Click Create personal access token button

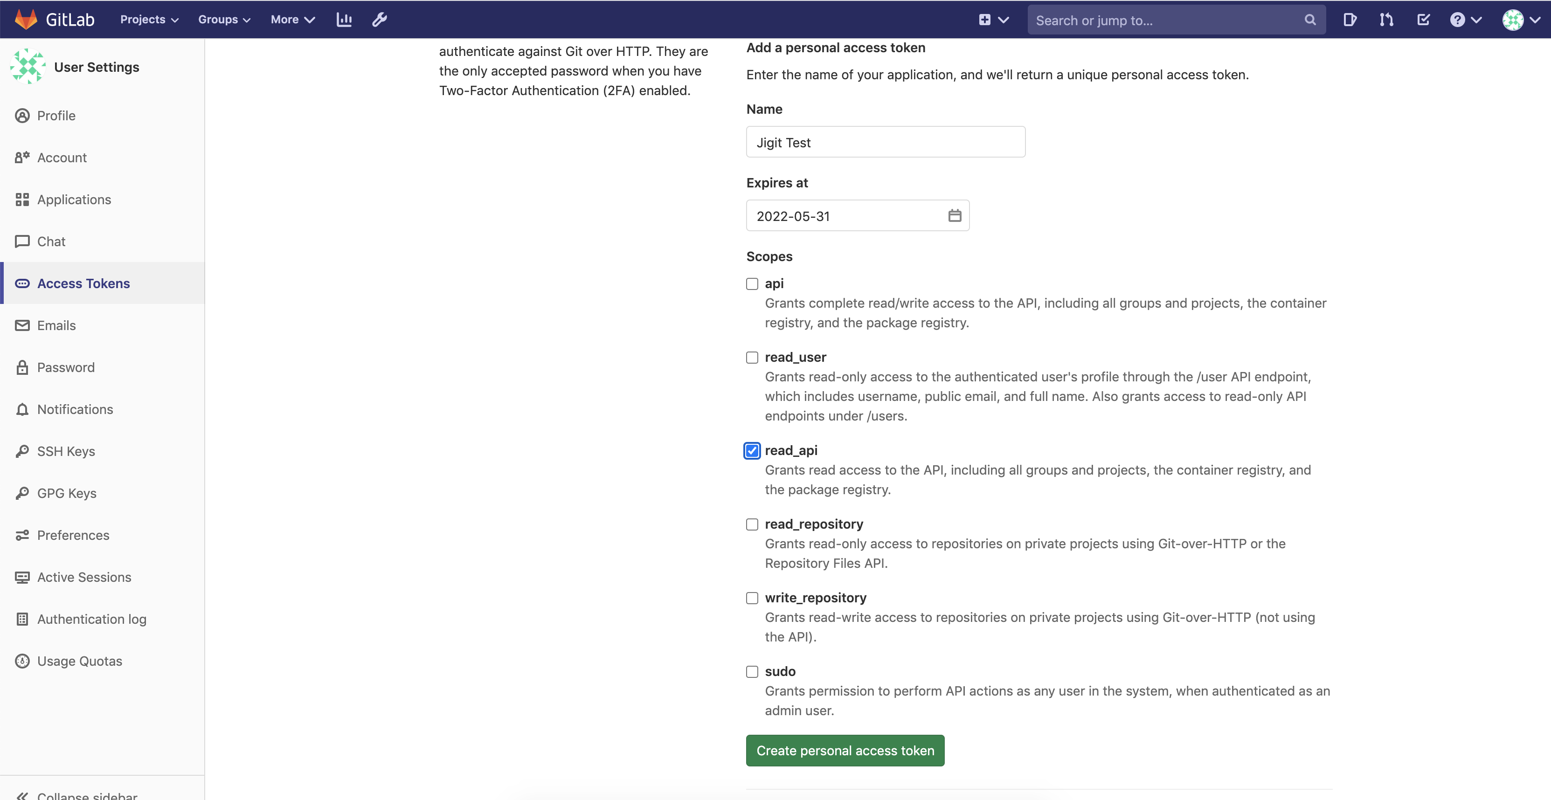[x=845, y=751]
